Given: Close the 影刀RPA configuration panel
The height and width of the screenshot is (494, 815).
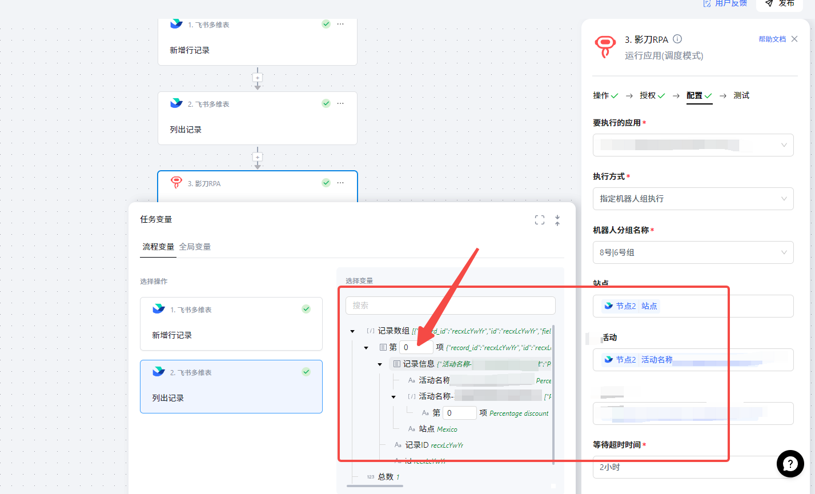Looking at the screenshot, I should click(x=794, y=39).
